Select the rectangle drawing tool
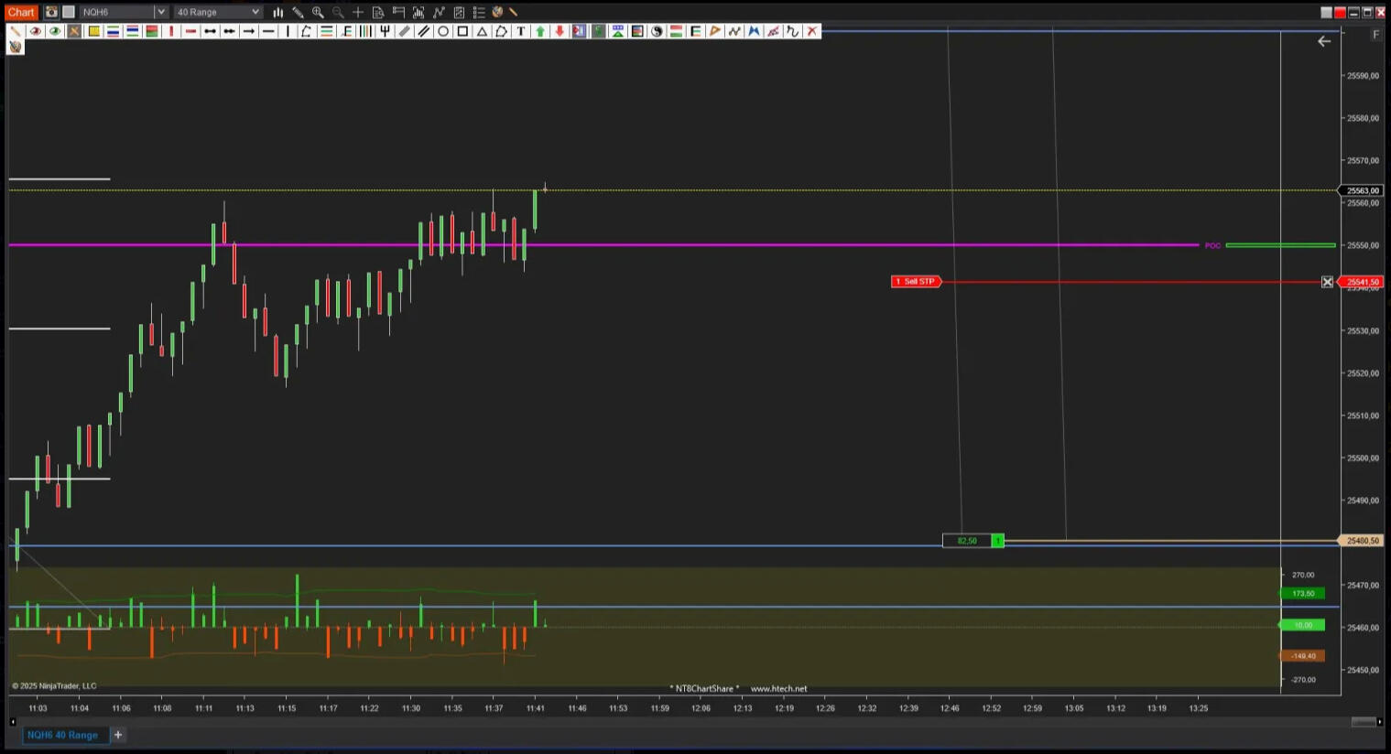The width and height of the screenshot is (1391, 754). point(462,31)
